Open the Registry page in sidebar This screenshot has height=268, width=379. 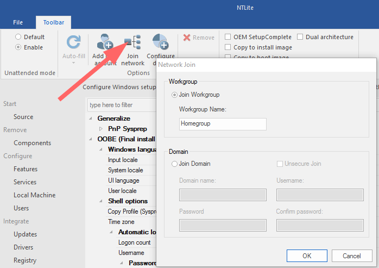pyautogui.click(x=25, y=260)
